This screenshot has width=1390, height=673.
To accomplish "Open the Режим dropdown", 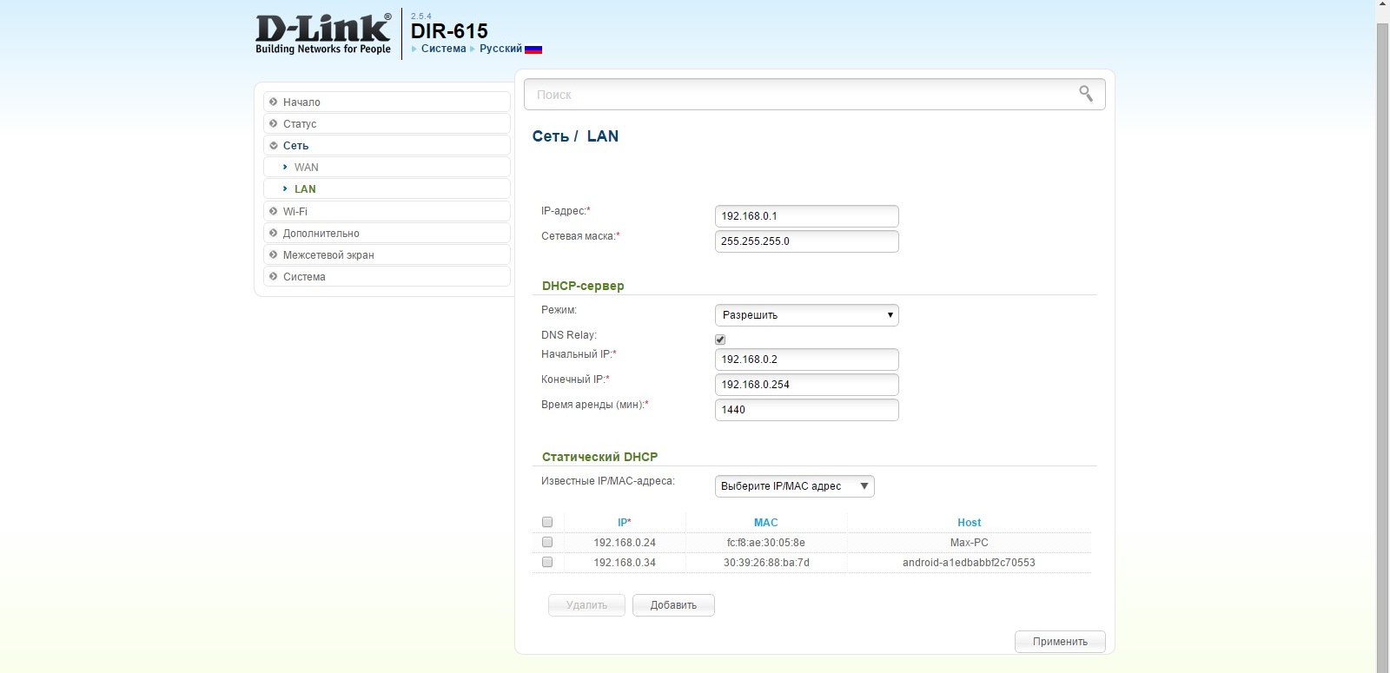I will tap(806, 315).
